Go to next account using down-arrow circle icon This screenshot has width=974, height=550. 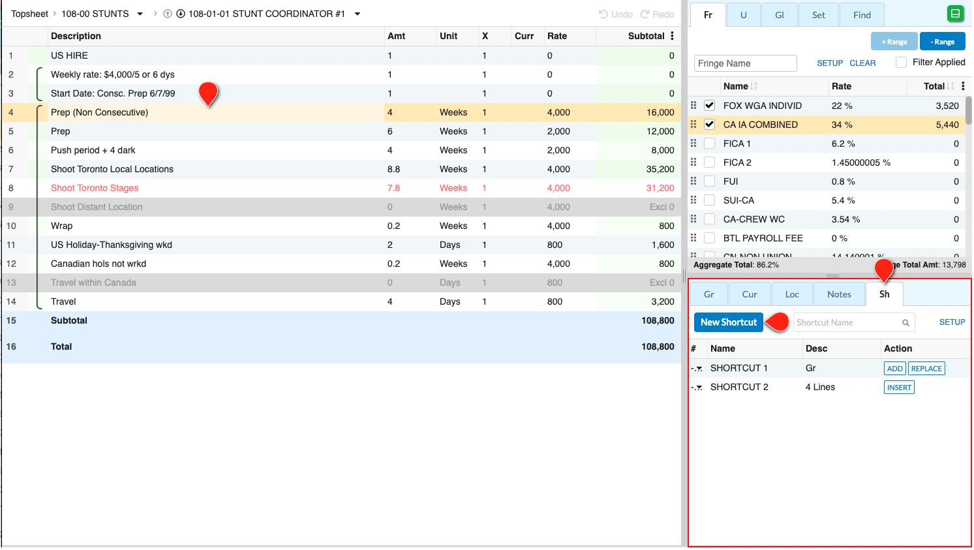pos(181,14)
